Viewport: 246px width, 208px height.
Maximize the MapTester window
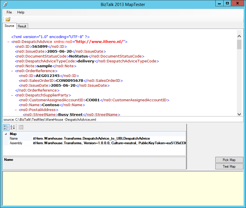pyautogui.click(x=227, y=3)
